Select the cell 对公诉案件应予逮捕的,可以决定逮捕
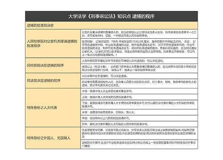The height and width of the screenshot is (160, 223). point(139,76)
